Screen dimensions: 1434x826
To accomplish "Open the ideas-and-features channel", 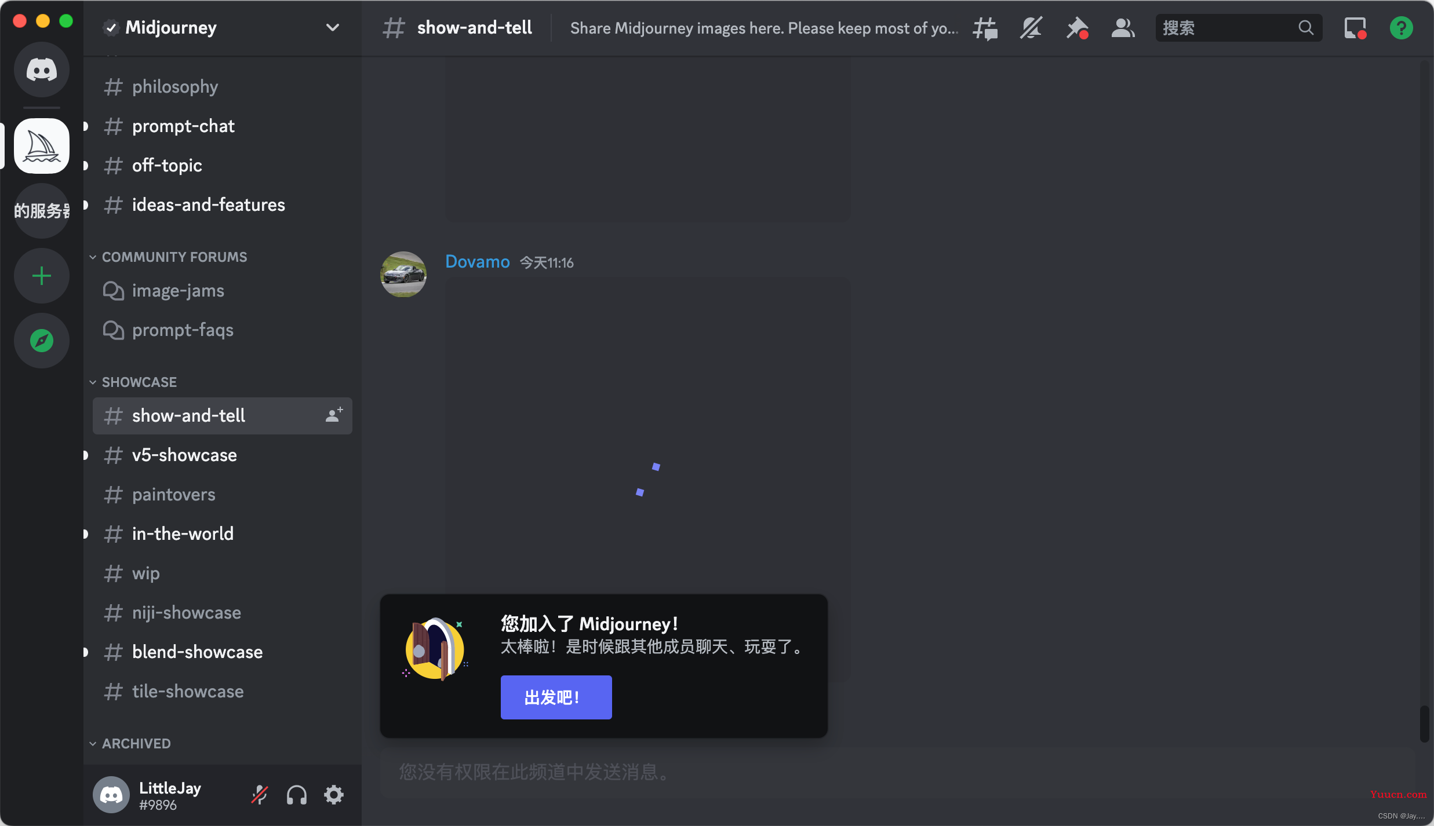I will pyautogui.click(x=209, y=205).
